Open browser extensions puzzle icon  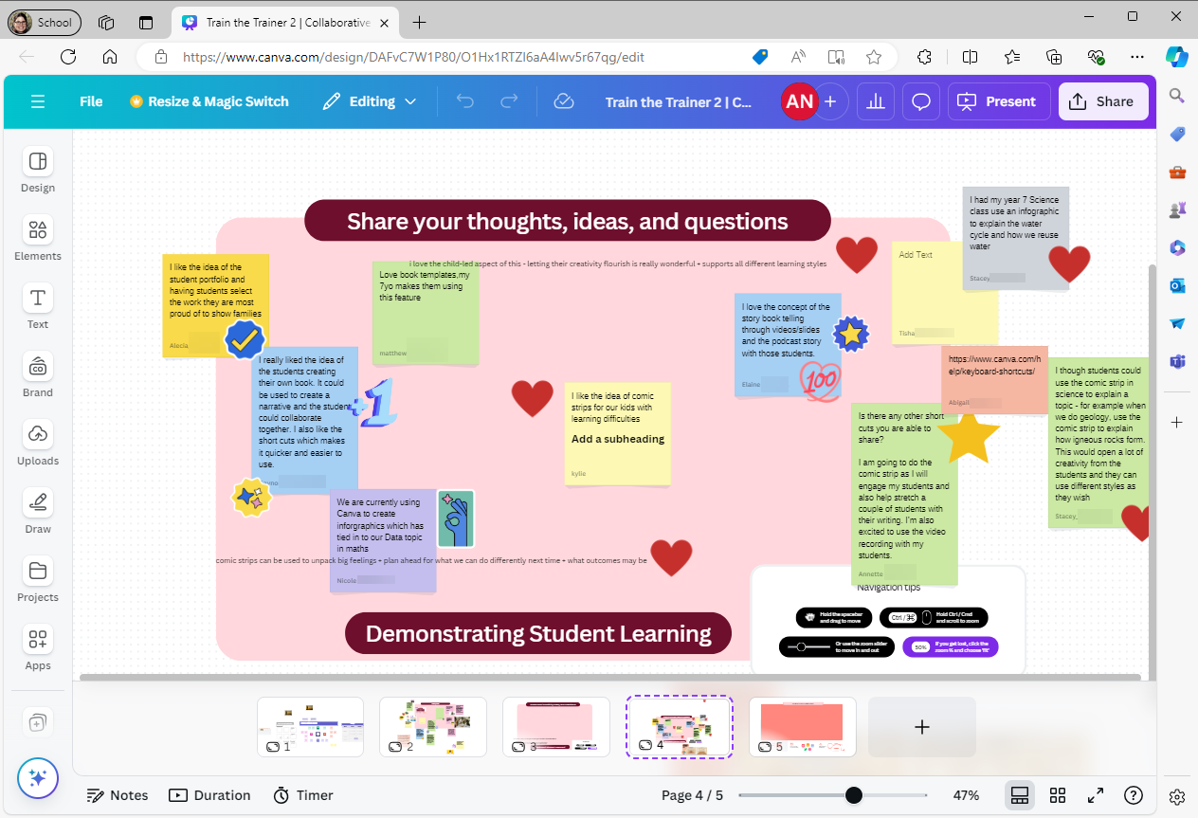point(925,57)
